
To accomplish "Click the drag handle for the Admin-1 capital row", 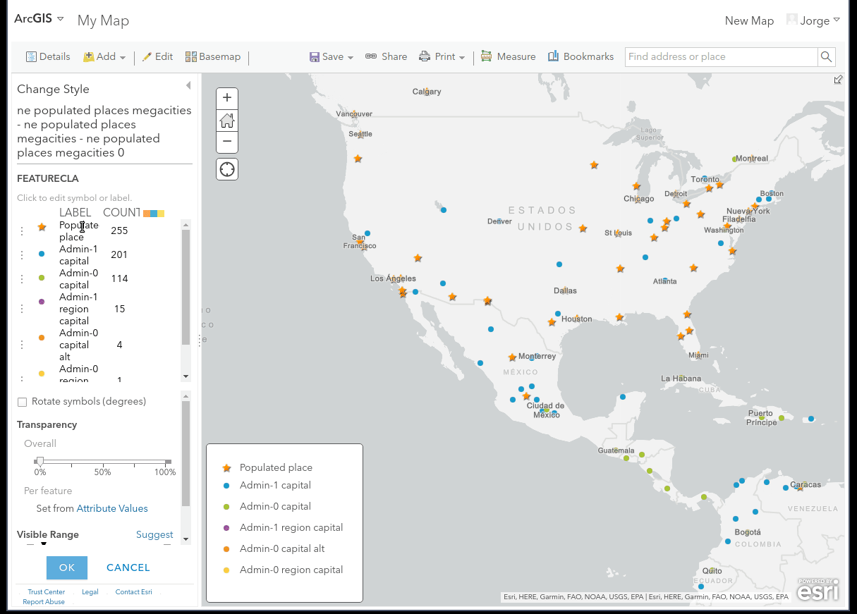I will coord(22,254).
